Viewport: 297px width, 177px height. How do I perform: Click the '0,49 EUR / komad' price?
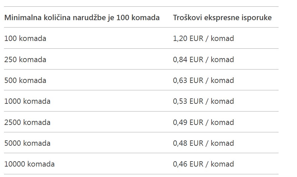click(203, 122)
